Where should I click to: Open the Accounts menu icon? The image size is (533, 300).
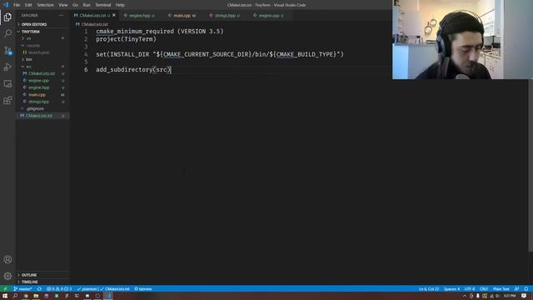tap(7, 259)
